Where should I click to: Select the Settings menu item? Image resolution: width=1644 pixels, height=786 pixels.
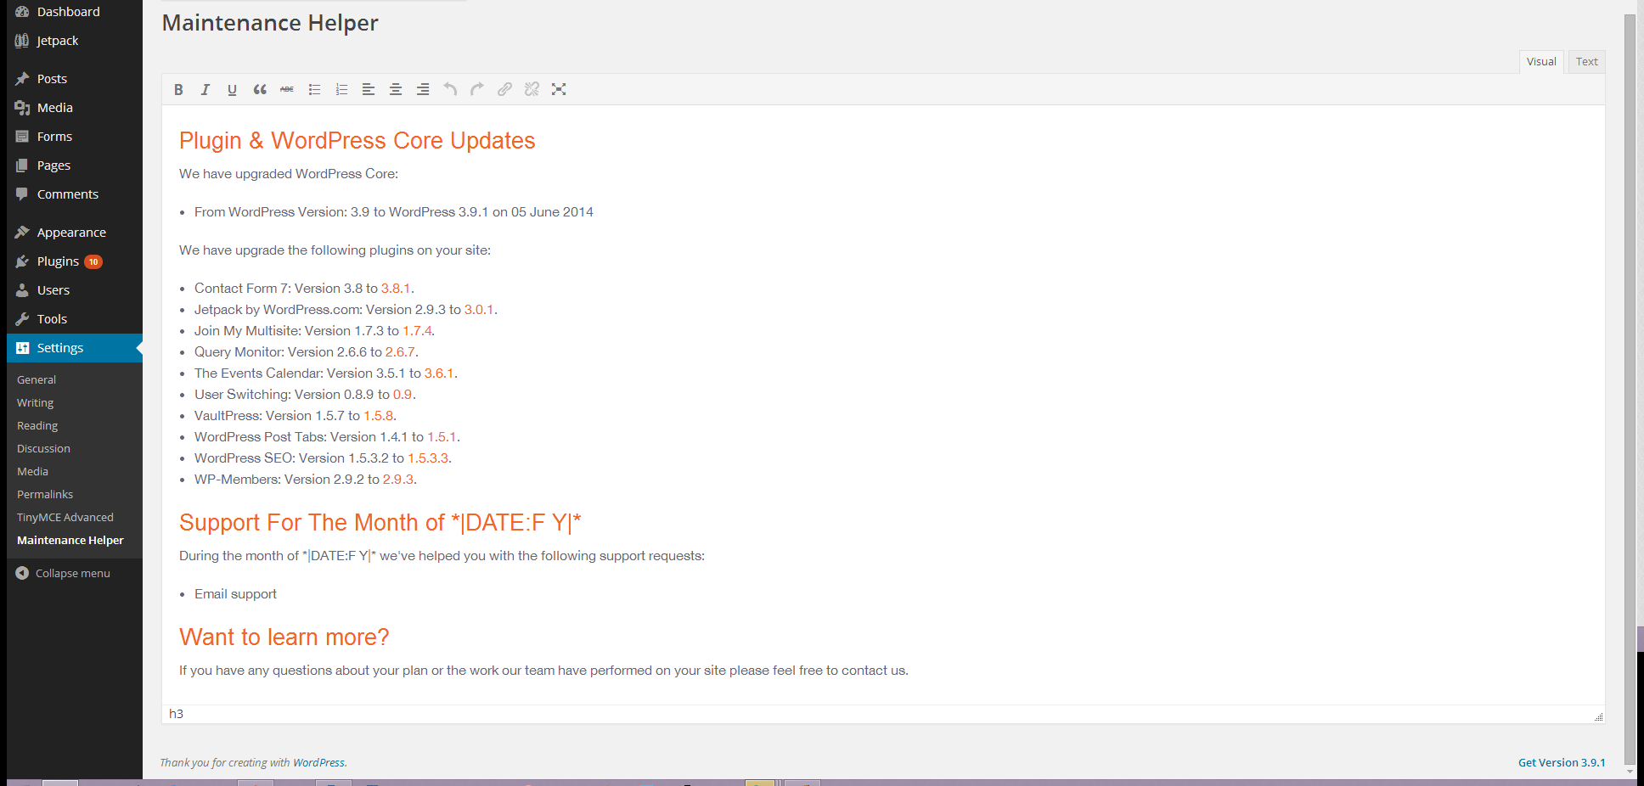point(75,348)
